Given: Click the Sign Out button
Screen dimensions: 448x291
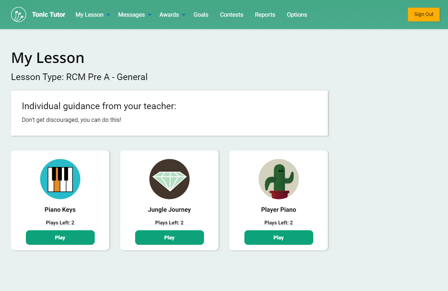Looking at the screenshot, I should pos(424,15).
